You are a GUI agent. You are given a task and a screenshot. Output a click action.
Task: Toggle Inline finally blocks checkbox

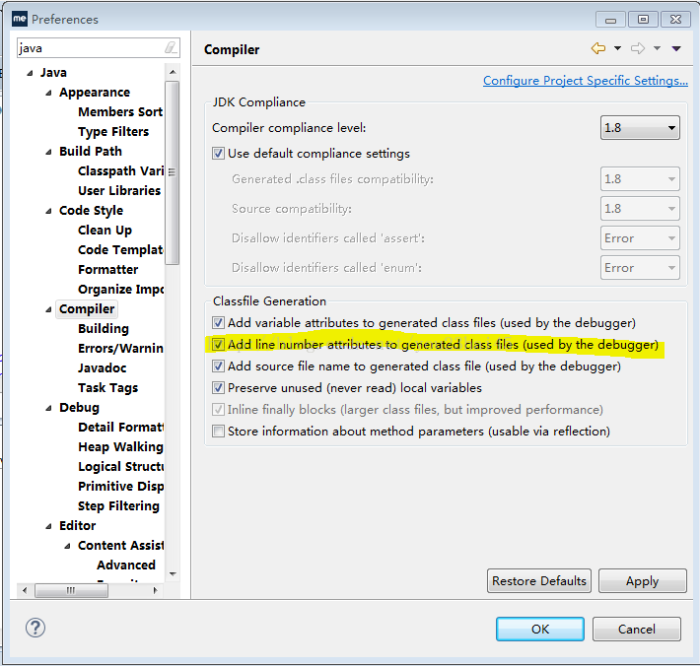click(x=218, y=410)
